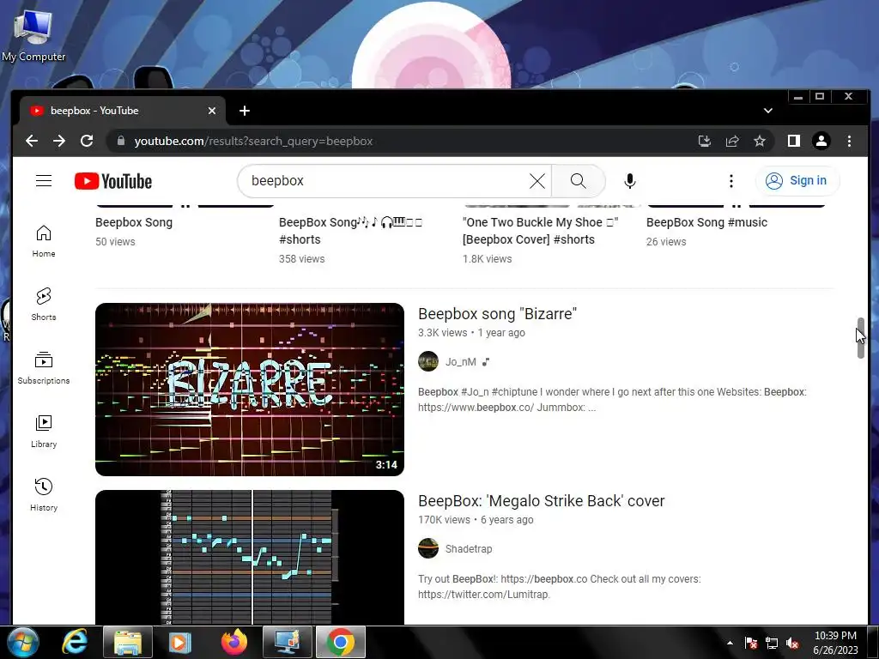Expand the tab search chevron
Image resolution: width=879 pixels, height=659 pixels.
[768, 111]
